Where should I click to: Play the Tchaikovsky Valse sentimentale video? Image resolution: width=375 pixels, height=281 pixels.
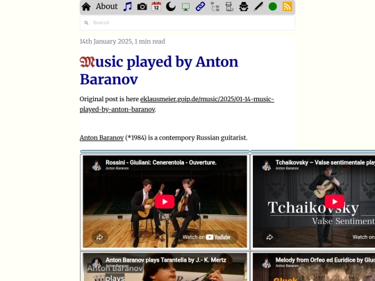click(335, 202)
